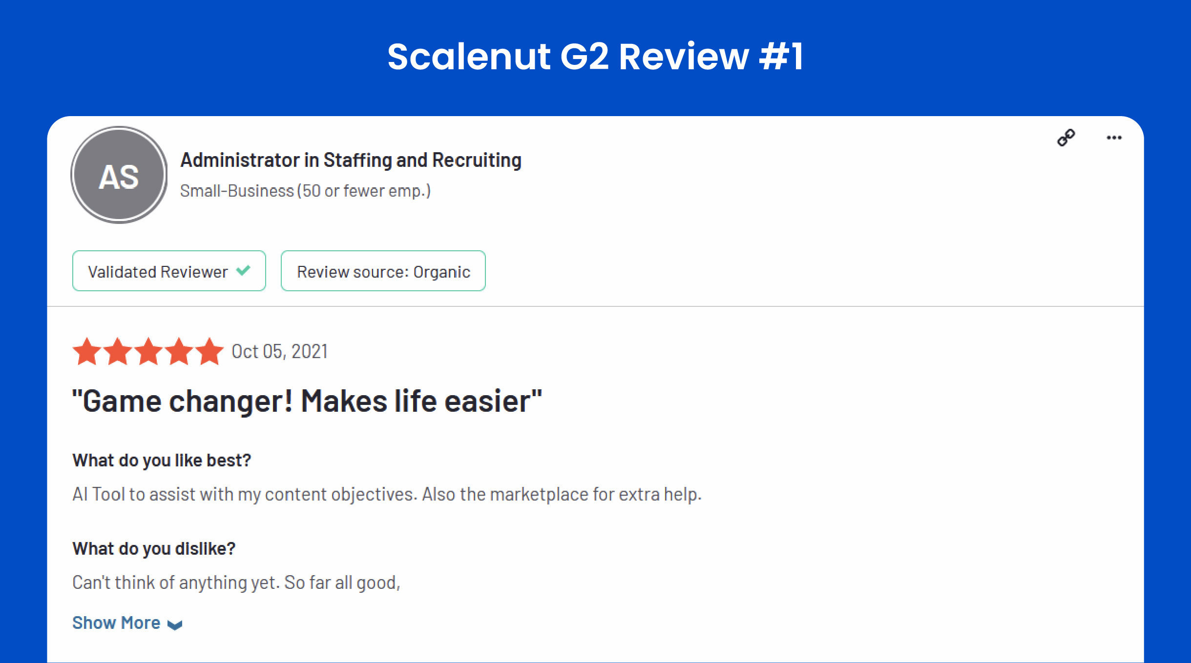Click the Review source: Organic badge
This screenshot has width=1191, height=663.
point(383,271)
